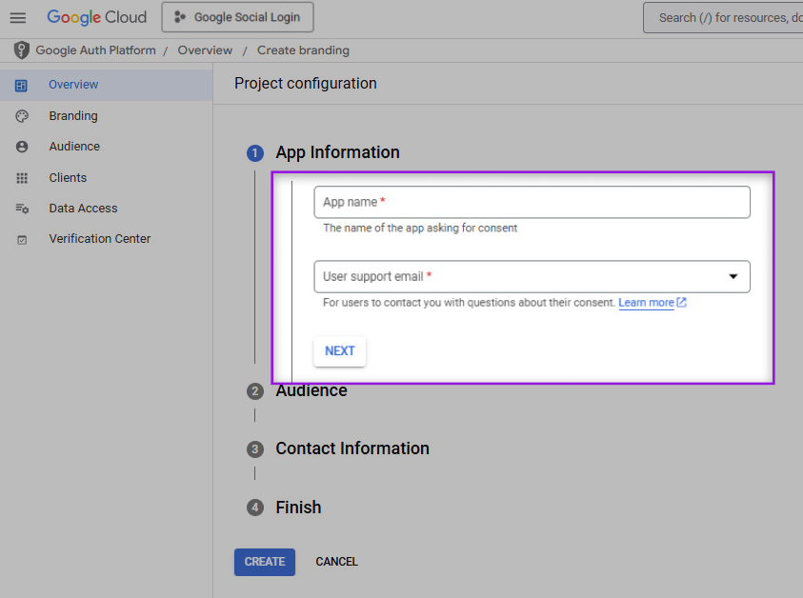Open Verification Center from the sidebar
This screenshot has width=803, height=598.
coord(100,239)
